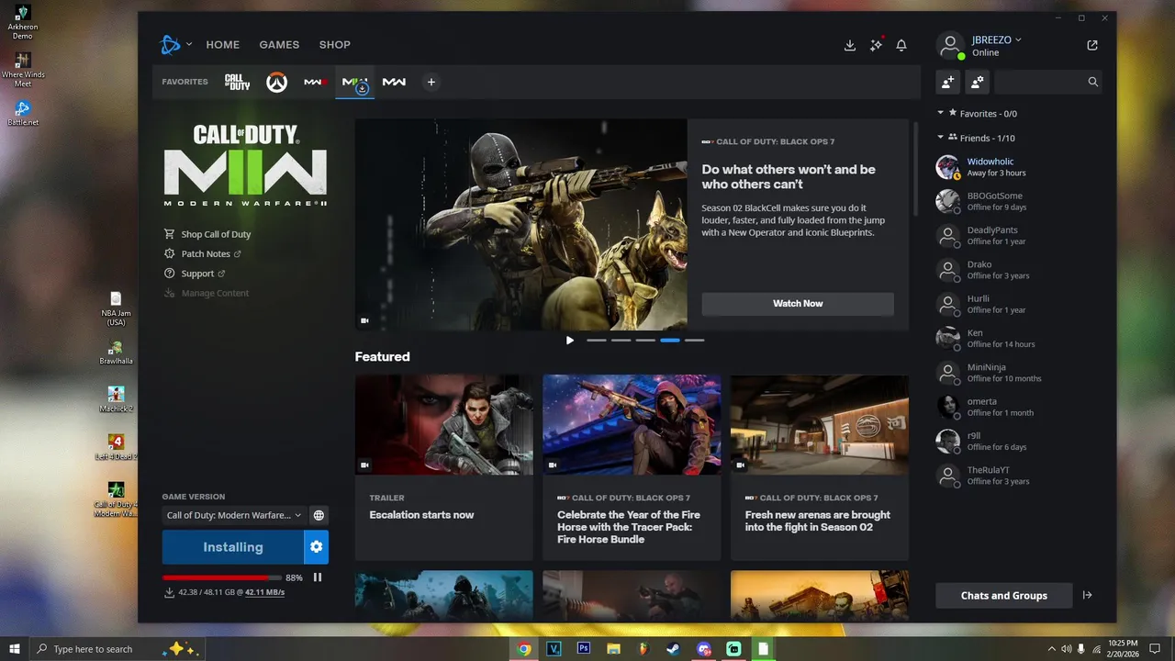Show hidden system tray icons
Image resolution: width=1175 pixels, height=661 pixels.
pyautogui.click(x=1052, y=648)
